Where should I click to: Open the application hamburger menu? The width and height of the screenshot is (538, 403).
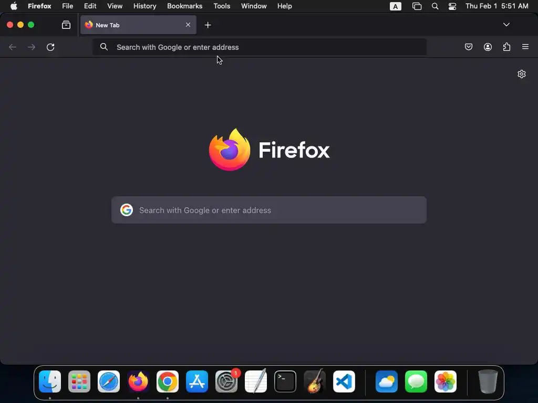[x=525, y=47]
